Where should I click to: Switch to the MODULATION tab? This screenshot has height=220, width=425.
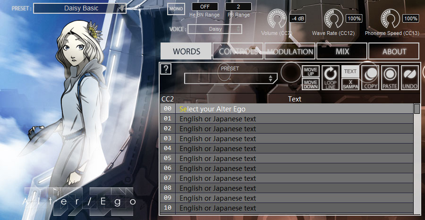[x=290, y=51]
